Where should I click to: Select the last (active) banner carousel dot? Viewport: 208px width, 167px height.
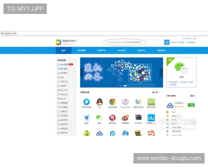[x=125, y=86]
